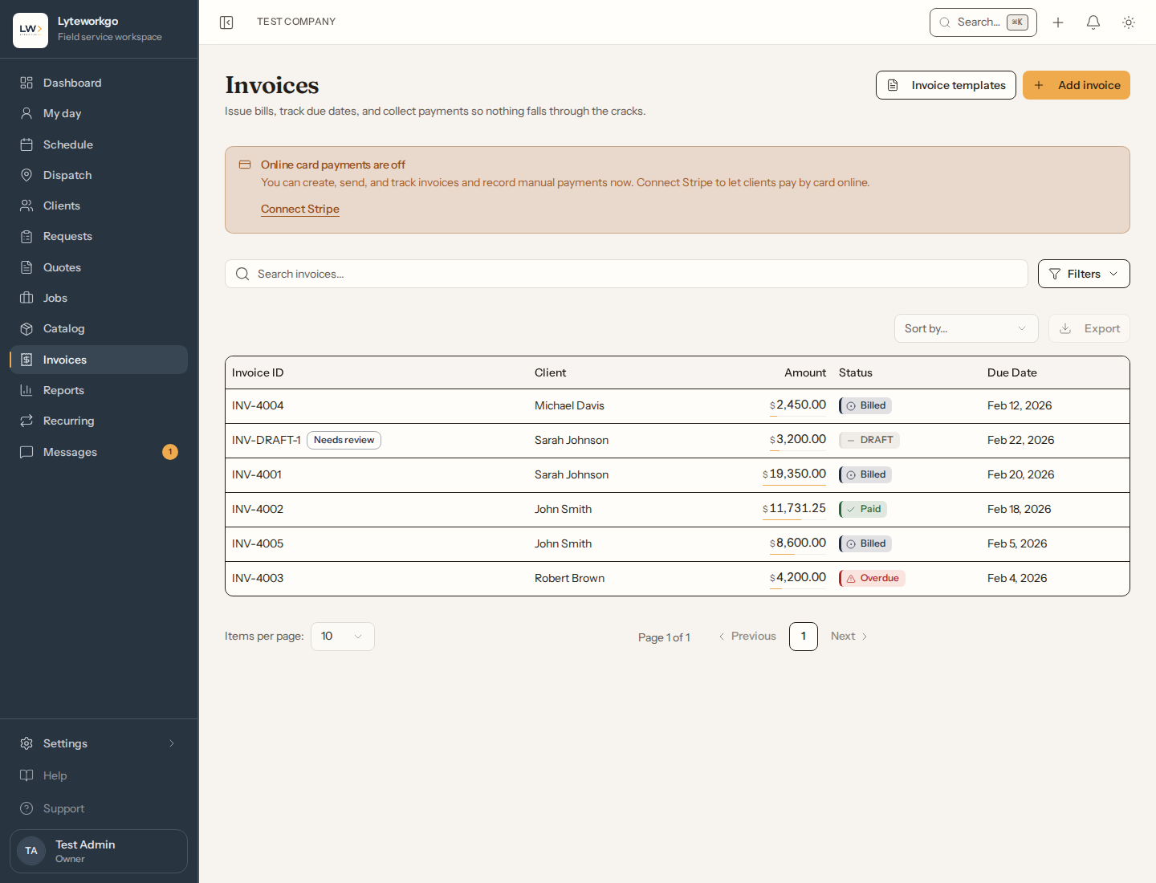The height and width of the screenshot is (883, 1156).
Task: Open Invoices in the sidebar
Action: pyautogui.click(x=99, y=360)
